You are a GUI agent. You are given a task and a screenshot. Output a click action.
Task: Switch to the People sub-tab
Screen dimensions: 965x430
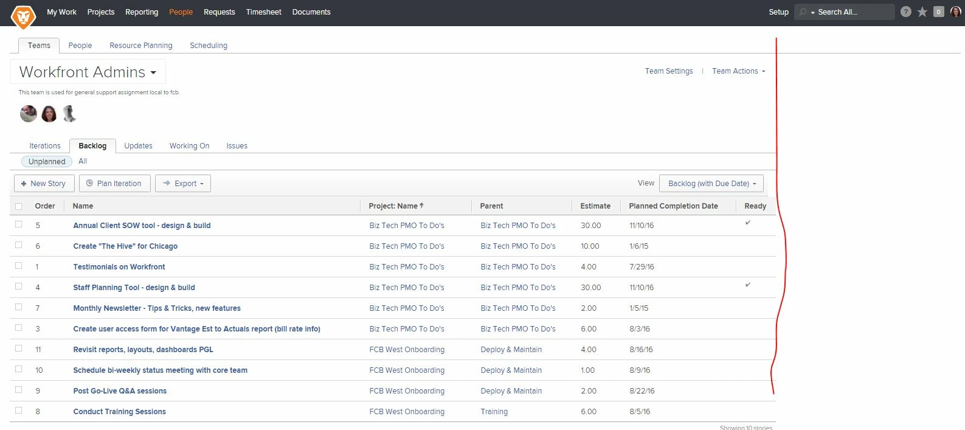click(x=80, y=46)
